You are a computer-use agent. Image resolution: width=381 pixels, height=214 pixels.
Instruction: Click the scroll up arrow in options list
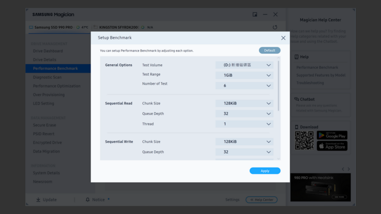tap(278, 58)
